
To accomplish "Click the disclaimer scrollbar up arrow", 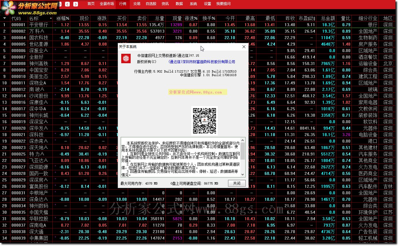I will coord(243,140).
